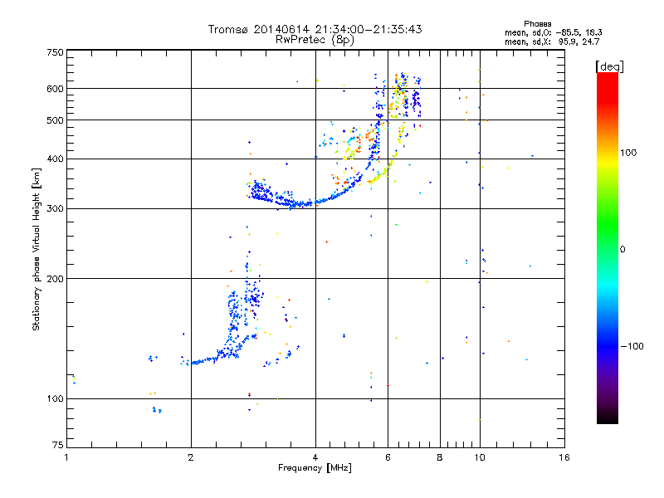664x498 pixels.
Task: Click the y-axis label 'Stationary phase Virtual Height [km]'
Action: coord(36,249)
